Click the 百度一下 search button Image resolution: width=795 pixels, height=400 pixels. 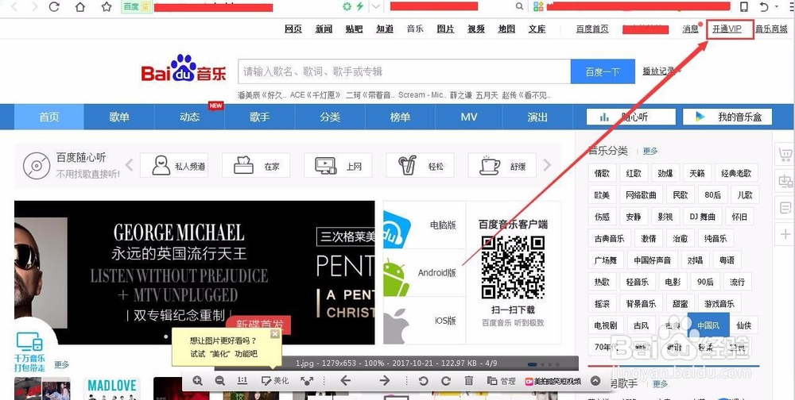[x=603, y=71]
